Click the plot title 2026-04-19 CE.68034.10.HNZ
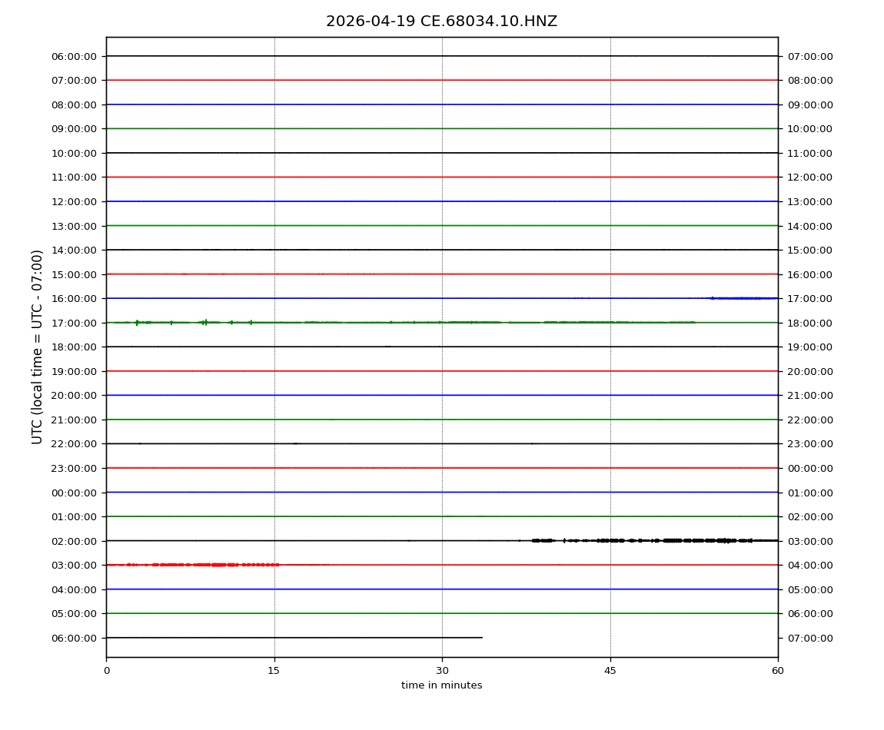 (x=441, y=22)
